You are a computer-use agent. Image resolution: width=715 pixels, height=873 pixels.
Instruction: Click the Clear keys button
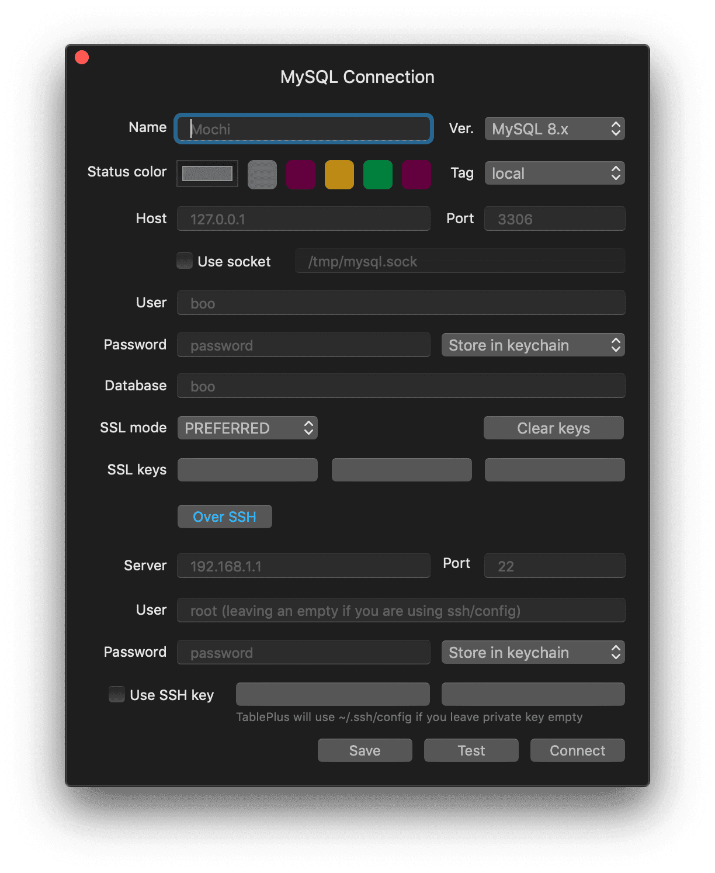point(554,428)
